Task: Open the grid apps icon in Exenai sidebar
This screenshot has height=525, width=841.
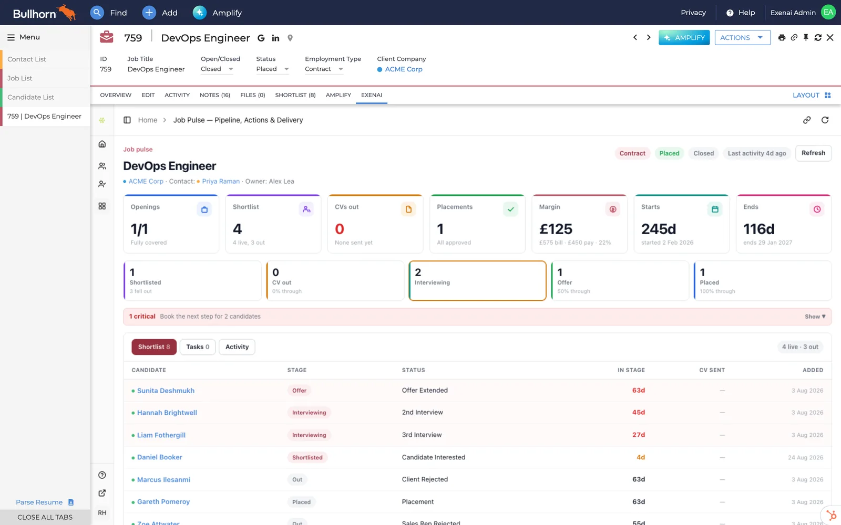Action: 102,206
